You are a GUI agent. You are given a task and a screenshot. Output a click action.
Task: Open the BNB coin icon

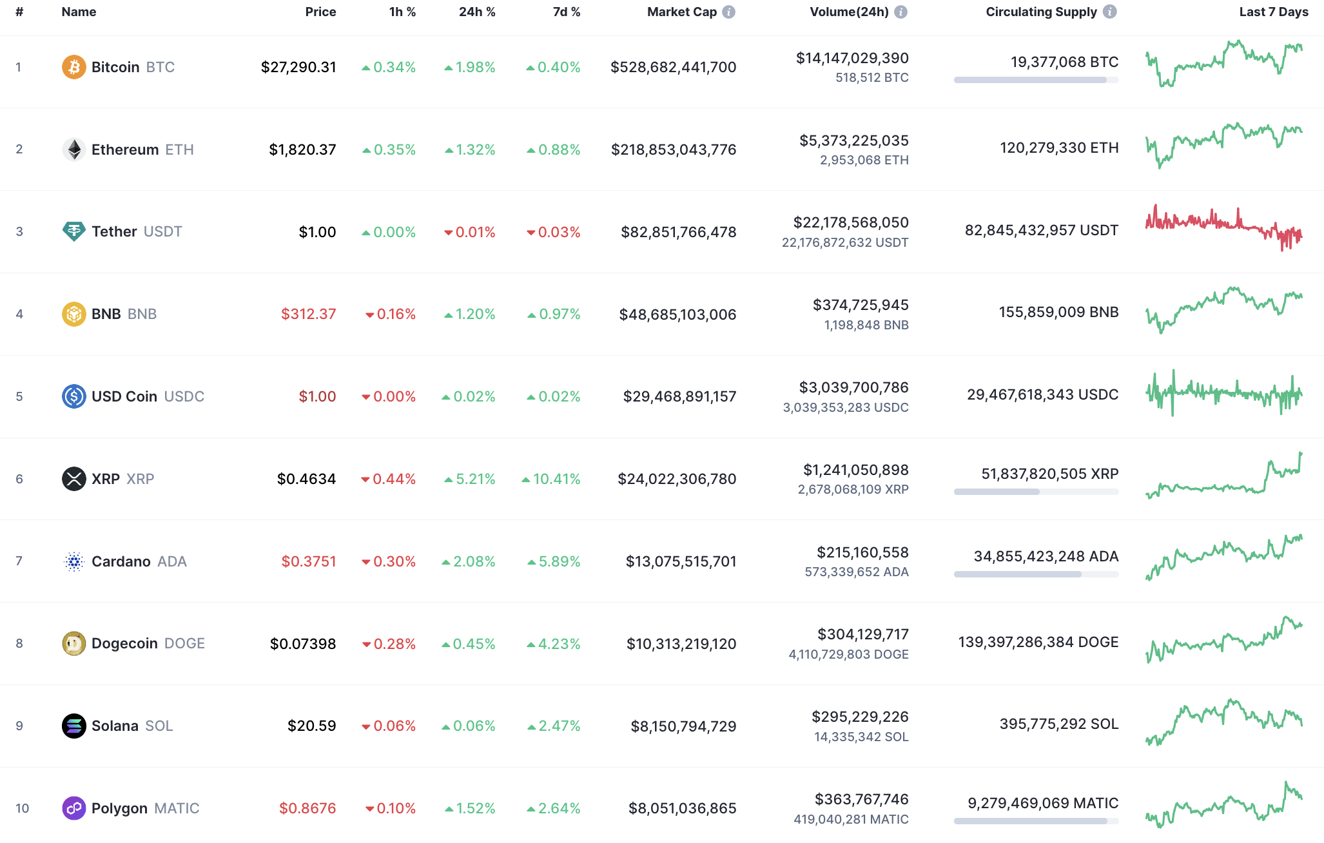click(x=74, y=314)
